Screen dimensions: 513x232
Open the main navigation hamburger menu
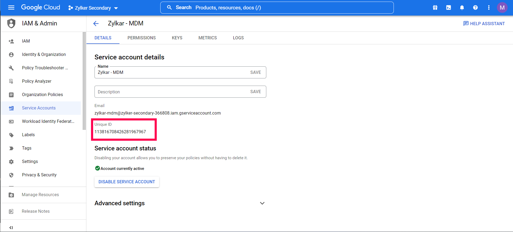[x=11, y=7]
